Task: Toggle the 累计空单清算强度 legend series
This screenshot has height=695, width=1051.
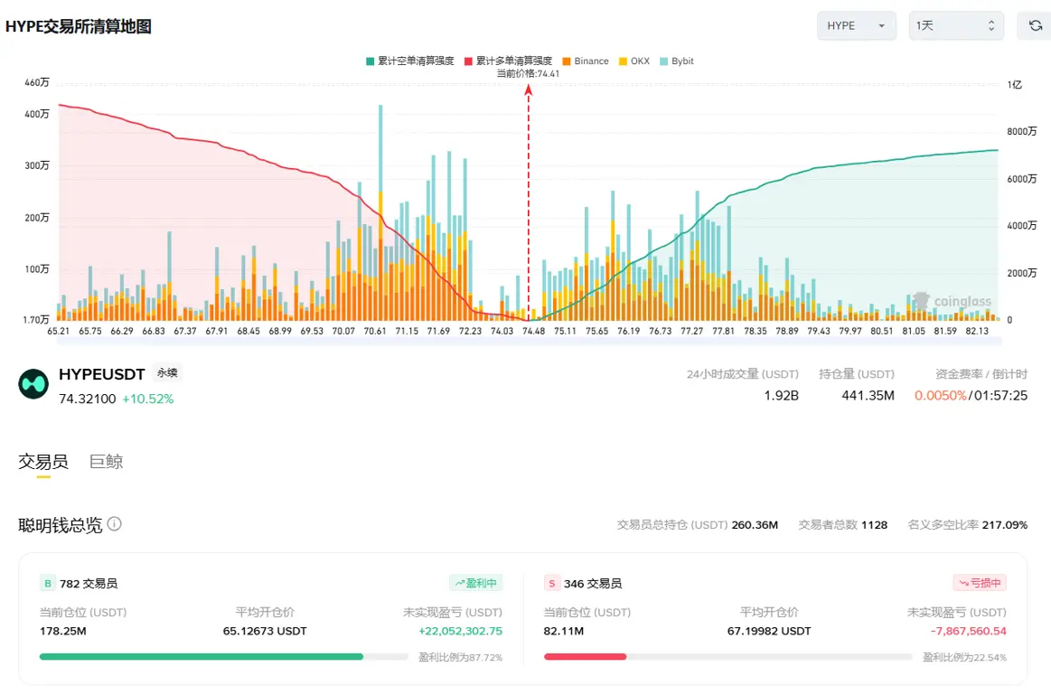Action: (409, 61)
